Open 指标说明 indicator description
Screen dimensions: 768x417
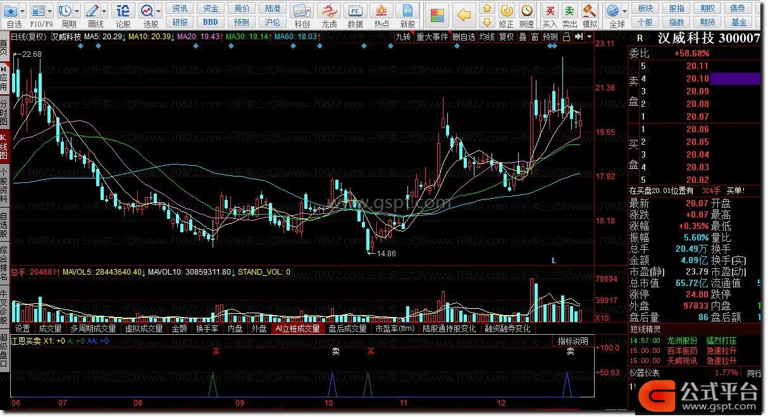(573, 341)
